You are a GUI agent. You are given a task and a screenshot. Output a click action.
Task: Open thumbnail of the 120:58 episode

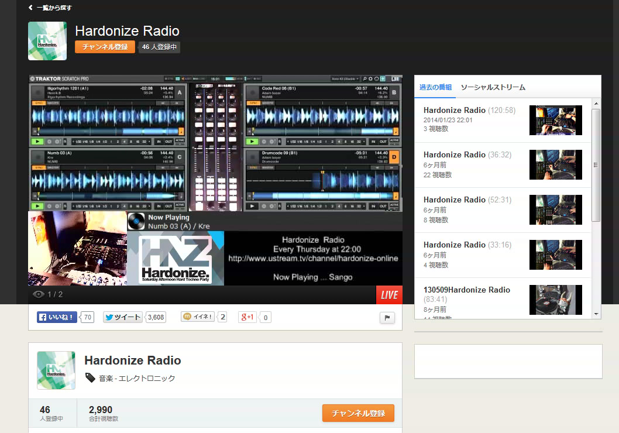coord(555,120)
